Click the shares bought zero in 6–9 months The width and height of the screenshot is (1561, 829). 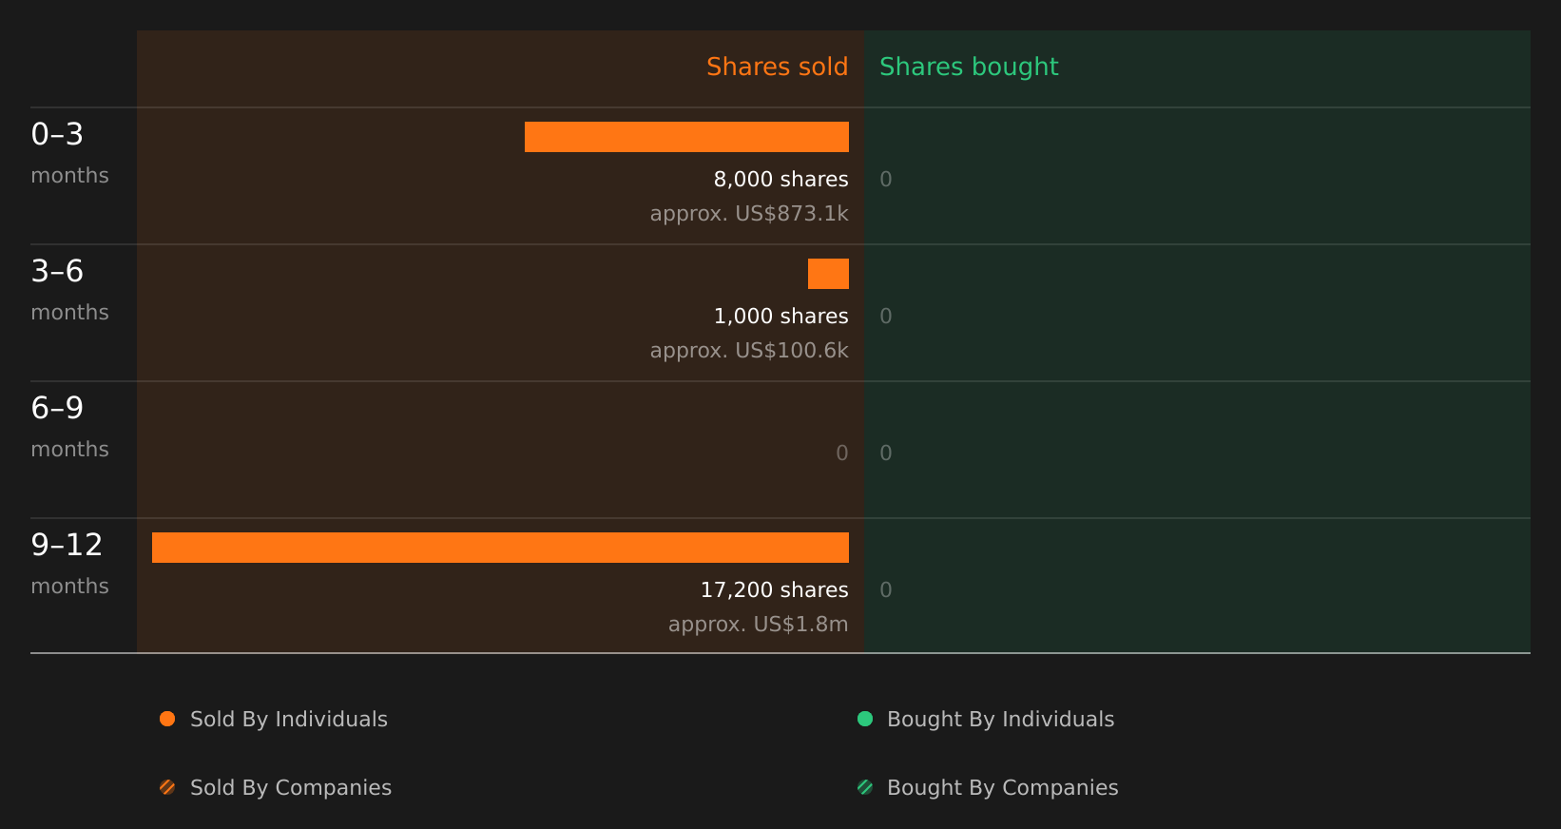tap(886, 453)
